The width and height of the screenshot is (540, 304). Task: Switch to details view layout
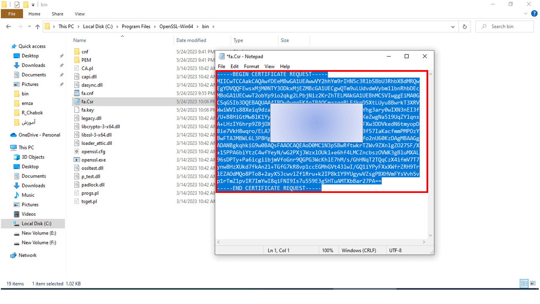pyautogui.click(x=524, y=284)
